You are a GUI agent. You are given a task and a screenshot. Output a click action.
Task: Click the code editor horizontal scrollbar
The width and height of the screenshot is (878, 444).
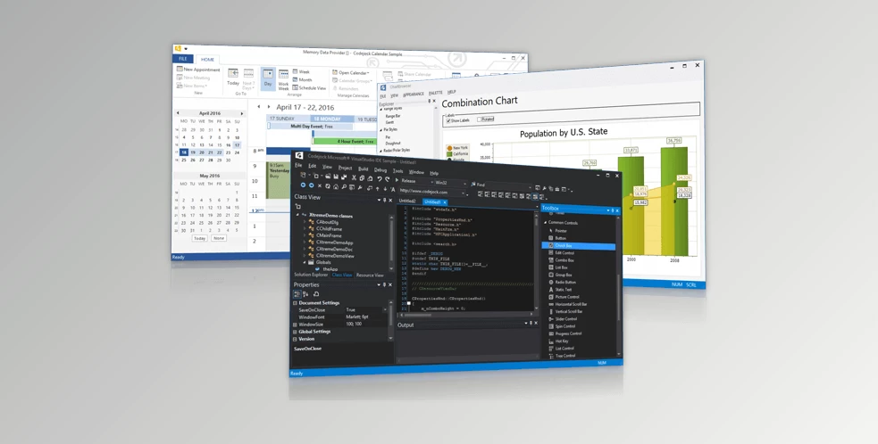(x=464, y=314)
